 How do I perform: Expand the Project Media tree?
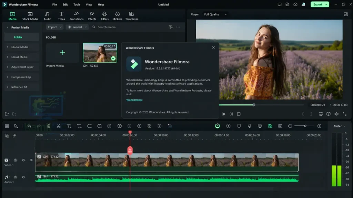(8, 27)
